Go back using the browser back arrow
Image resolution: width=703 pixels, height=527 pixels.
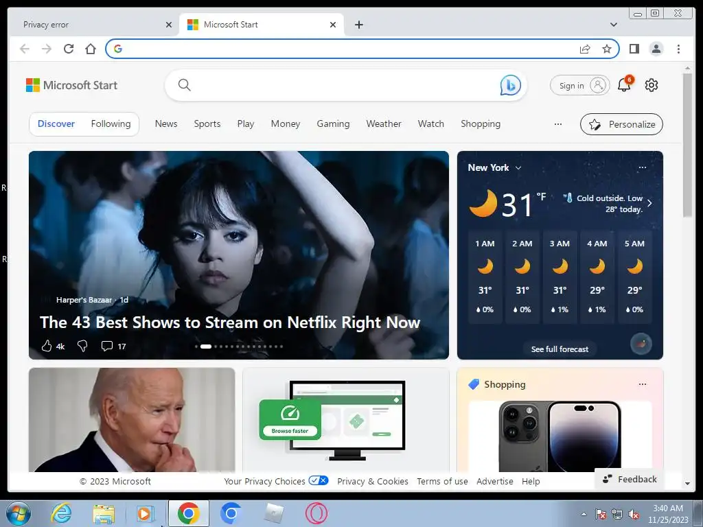point(25,49)
